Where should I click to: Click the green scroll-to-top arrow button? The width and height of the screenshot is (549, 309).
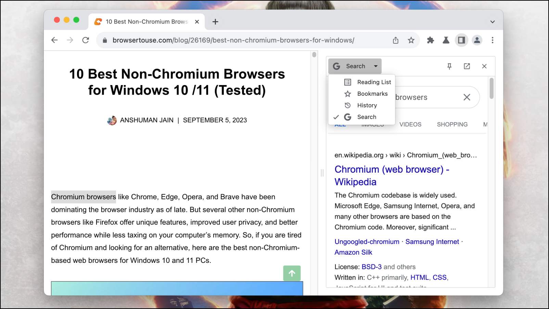tap(292, 273)
